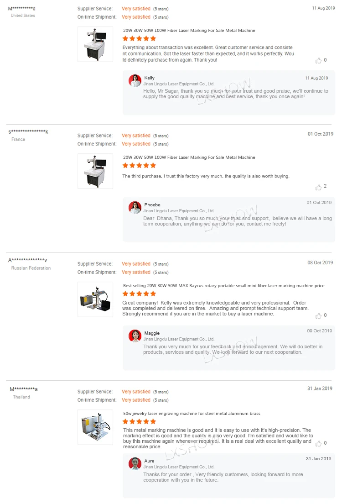Screen dimensions: 342x504
Task: Click Aure's avatar image
Action: tap(135, 464)
